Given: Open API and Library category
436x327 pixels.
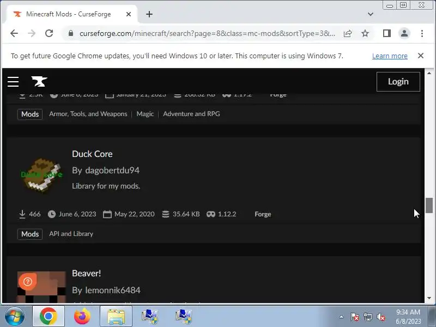Looking at the screenshot, I should click(71, 234).
